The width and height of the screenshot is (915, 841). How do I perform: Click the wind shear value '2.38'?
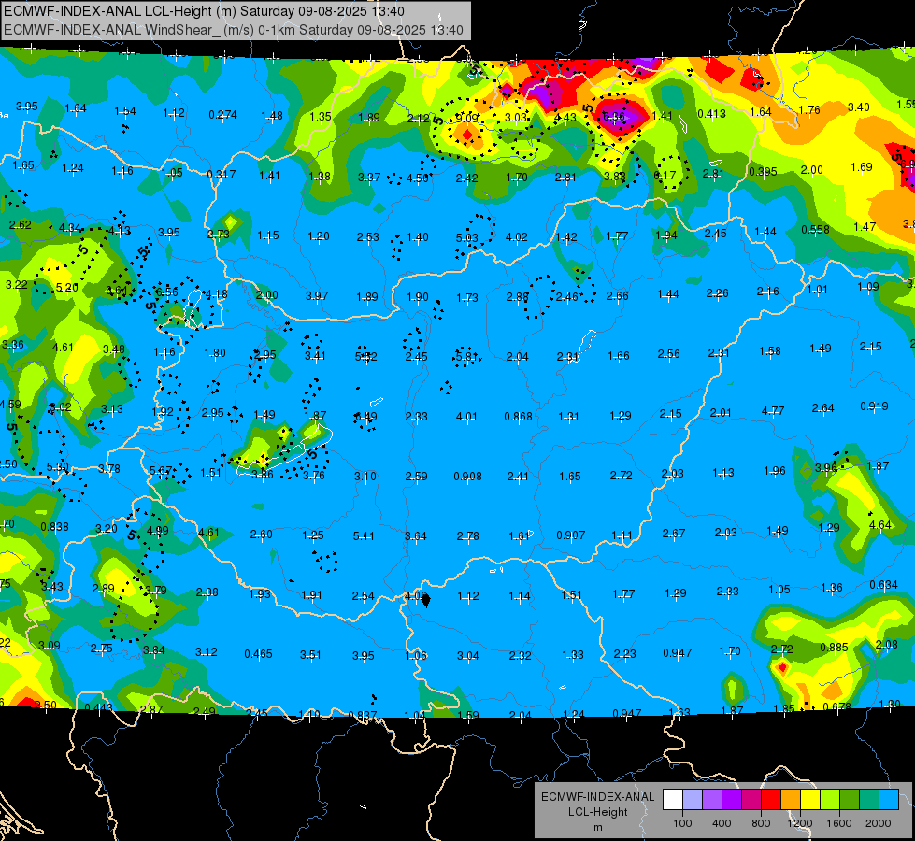coord(207,592)
